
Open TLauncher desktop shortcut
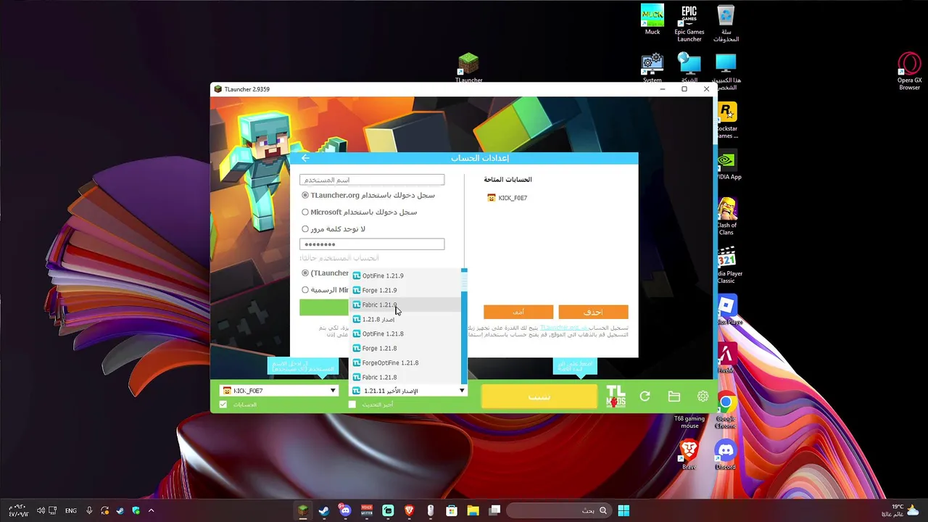click(468, 67)
